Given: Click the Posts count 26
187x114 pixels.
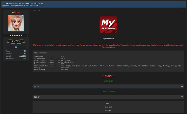Looking at the screenshot, I should (x=25, y=51).
